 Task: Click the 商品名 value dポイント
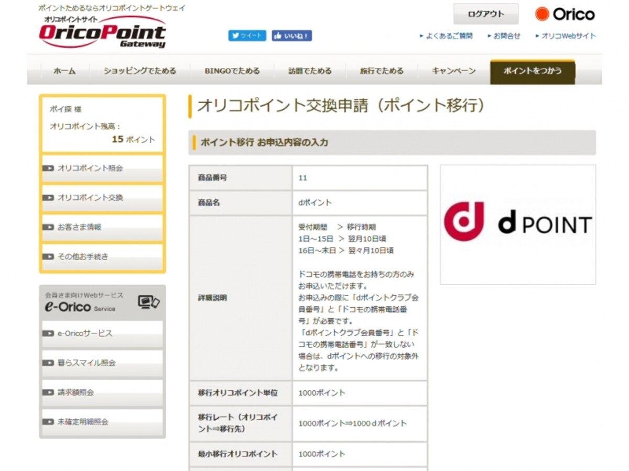[315, 203]
